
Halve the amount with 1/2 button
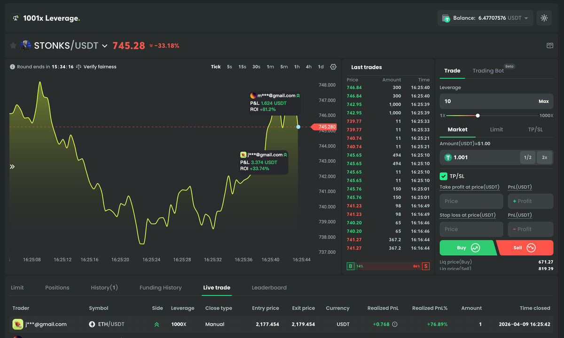528,157
